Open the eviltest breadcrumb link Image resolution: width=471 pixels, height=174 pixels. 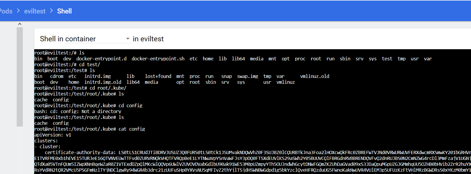coord(35,11)
